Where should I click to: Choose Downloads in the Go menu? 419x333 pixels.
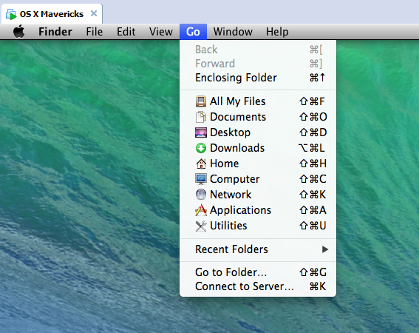point(258,148)
